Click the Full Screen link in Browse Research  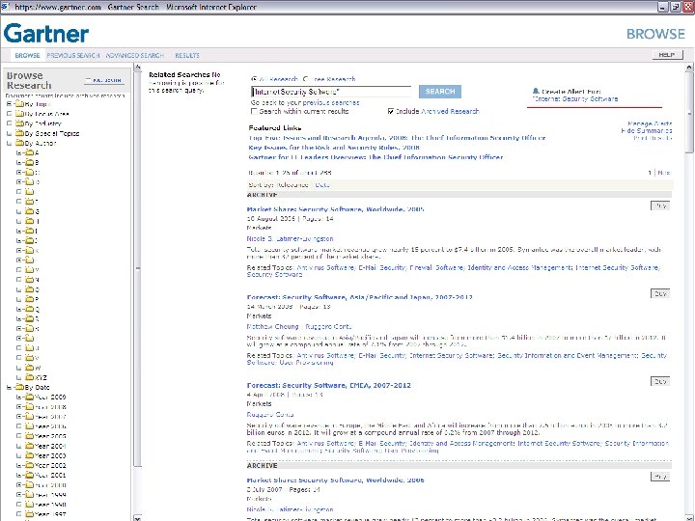pyautogui.click(x=105, y=80)
